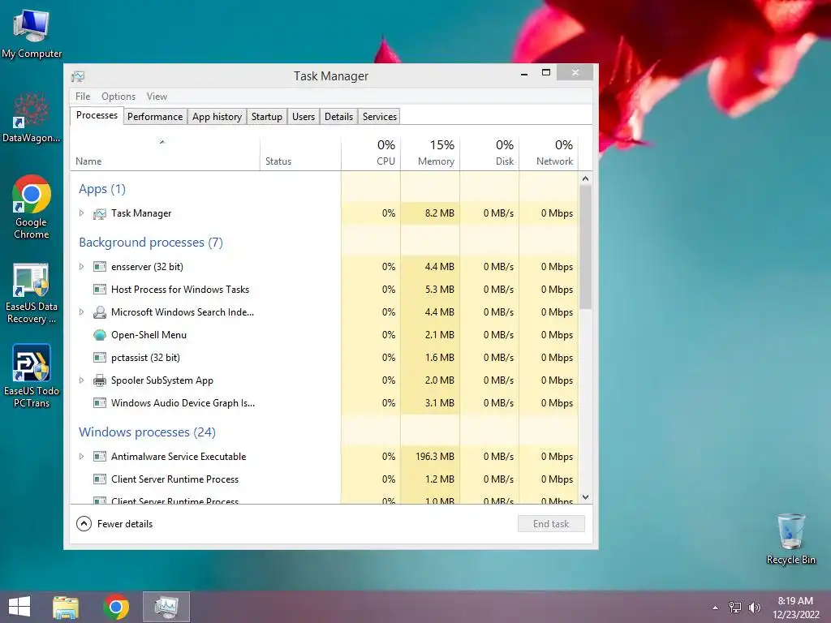Viewport: 831px width, 623px height.
Task: Click the 1.6 MB memory value
Action: click(440, 358)
